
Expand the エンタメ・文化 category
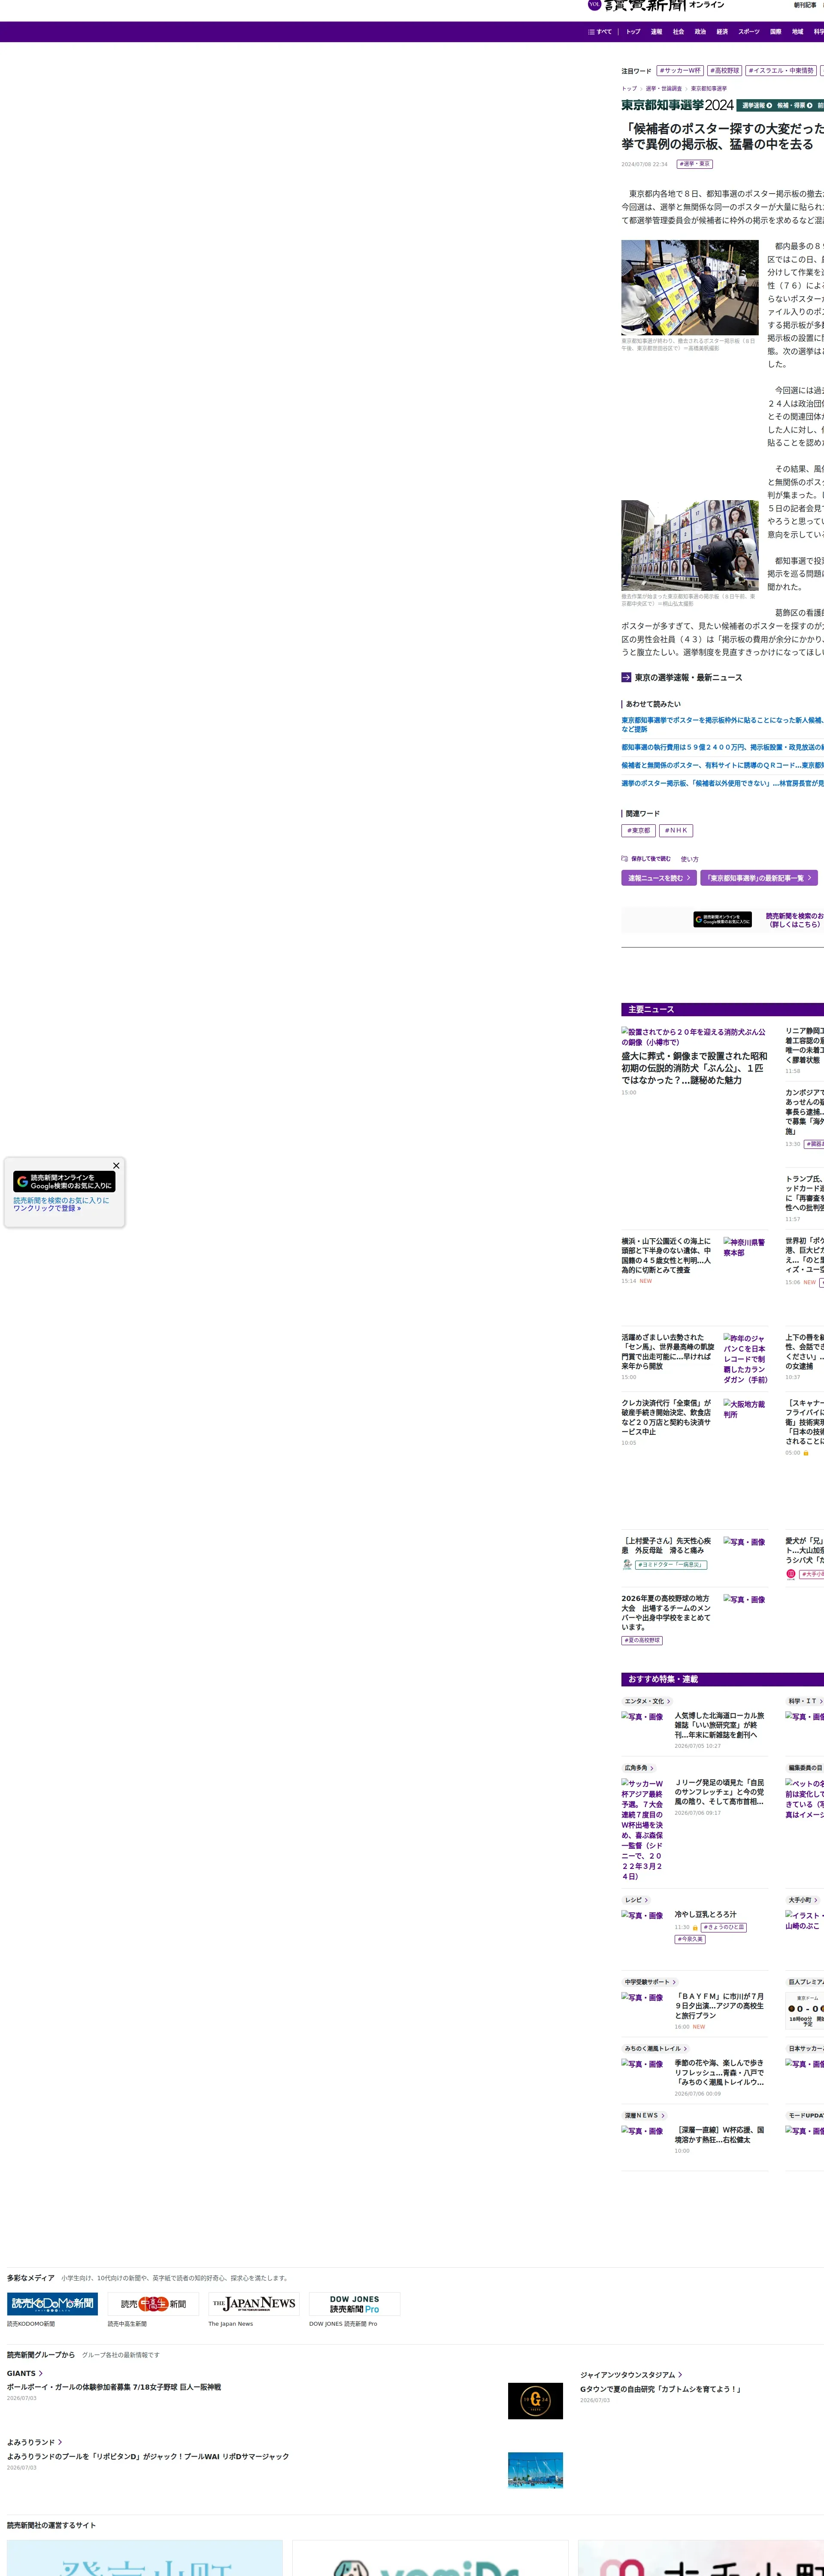[x=647, y=1701]
